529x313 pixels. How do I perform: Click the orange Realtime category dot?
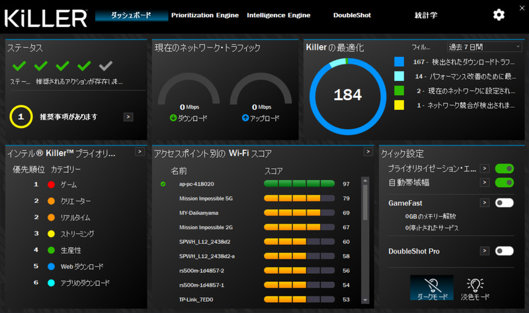52,217
